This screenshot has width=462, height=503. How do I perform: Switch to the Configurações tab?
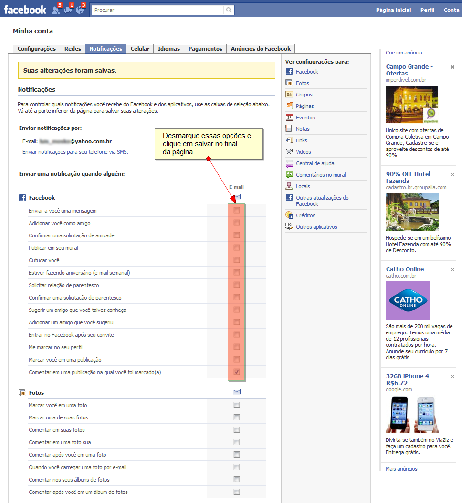[x=37, y=49]
